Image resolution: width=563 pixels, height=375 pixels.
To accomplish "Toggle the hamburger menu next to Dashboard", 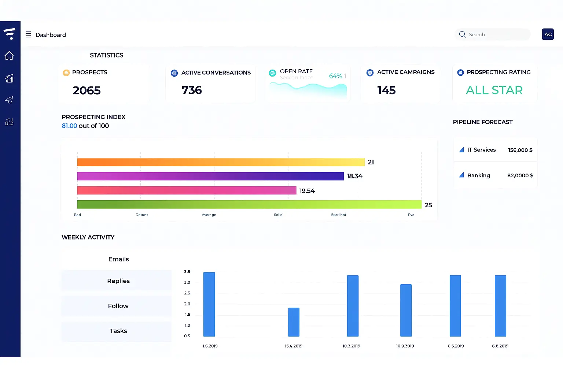I will pos(28,34).
